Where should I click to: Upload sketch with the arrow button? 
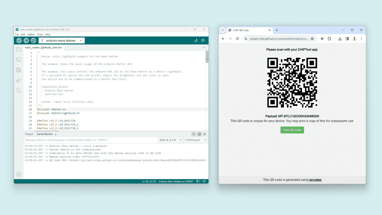(x=26, y=40)
